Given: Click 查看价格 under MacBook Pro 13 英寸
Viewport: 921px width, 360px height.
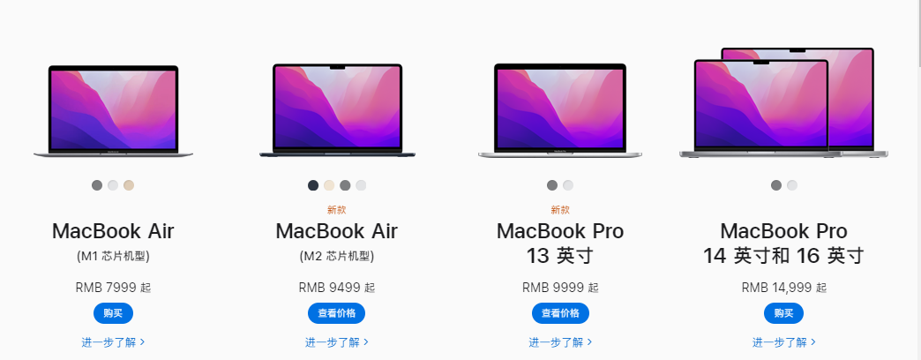Looking at the screenshot, I should [560, 313].
